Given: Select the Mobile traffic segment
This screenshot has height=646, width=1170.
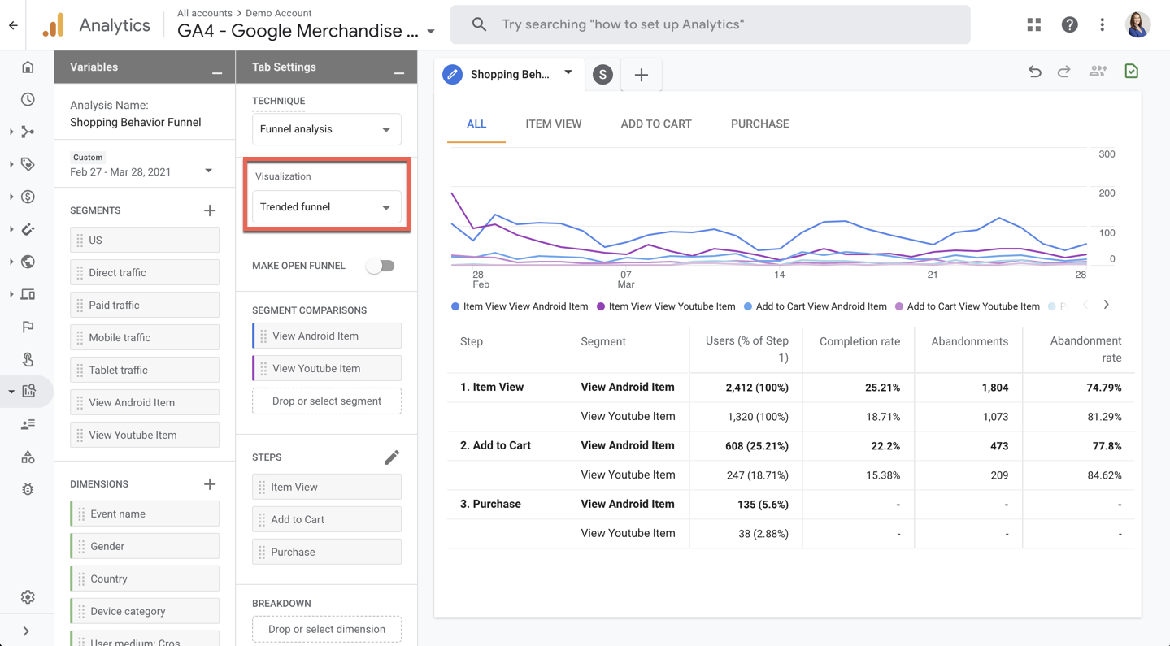Looking at the screenshot, I should [x=145, y=338].
